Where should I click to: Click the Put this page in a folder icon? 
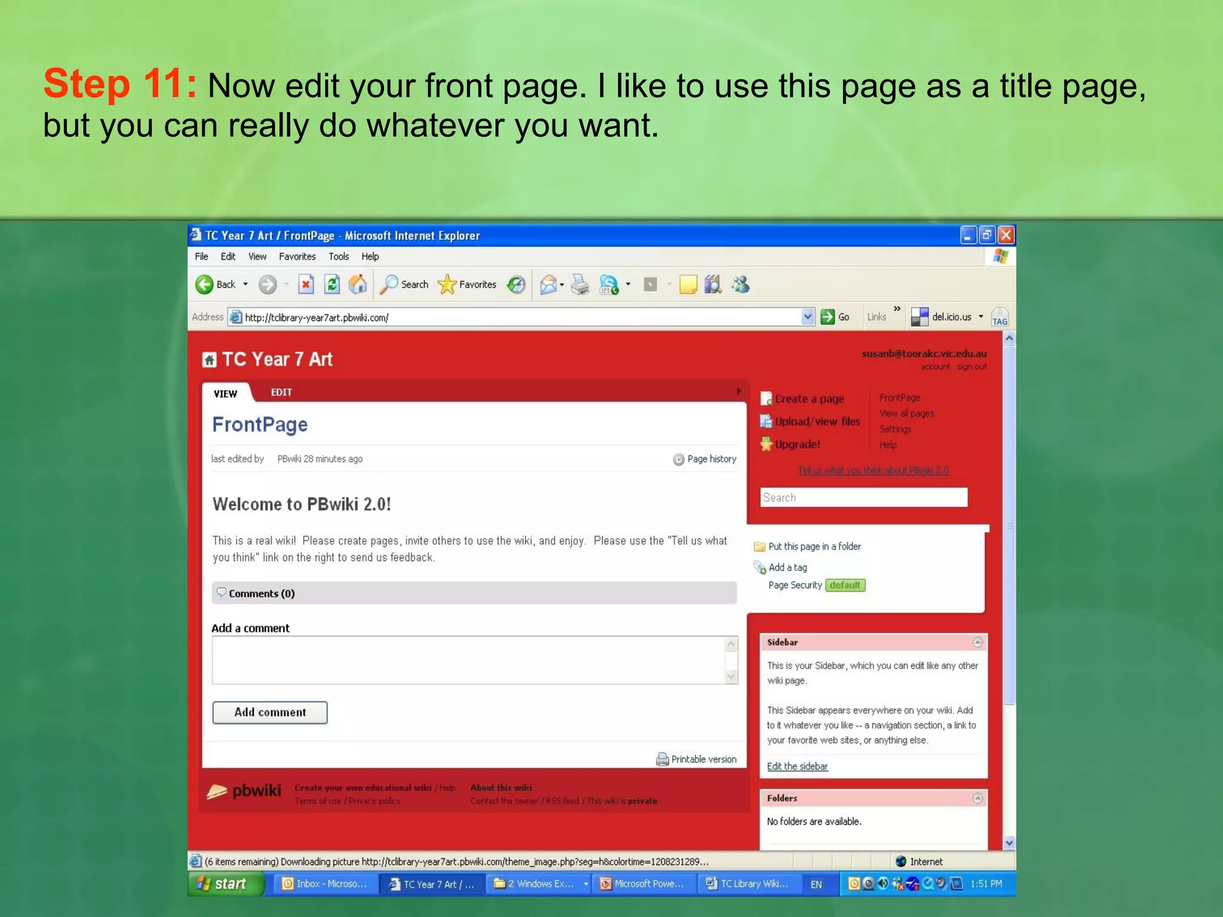pos(760,547)
